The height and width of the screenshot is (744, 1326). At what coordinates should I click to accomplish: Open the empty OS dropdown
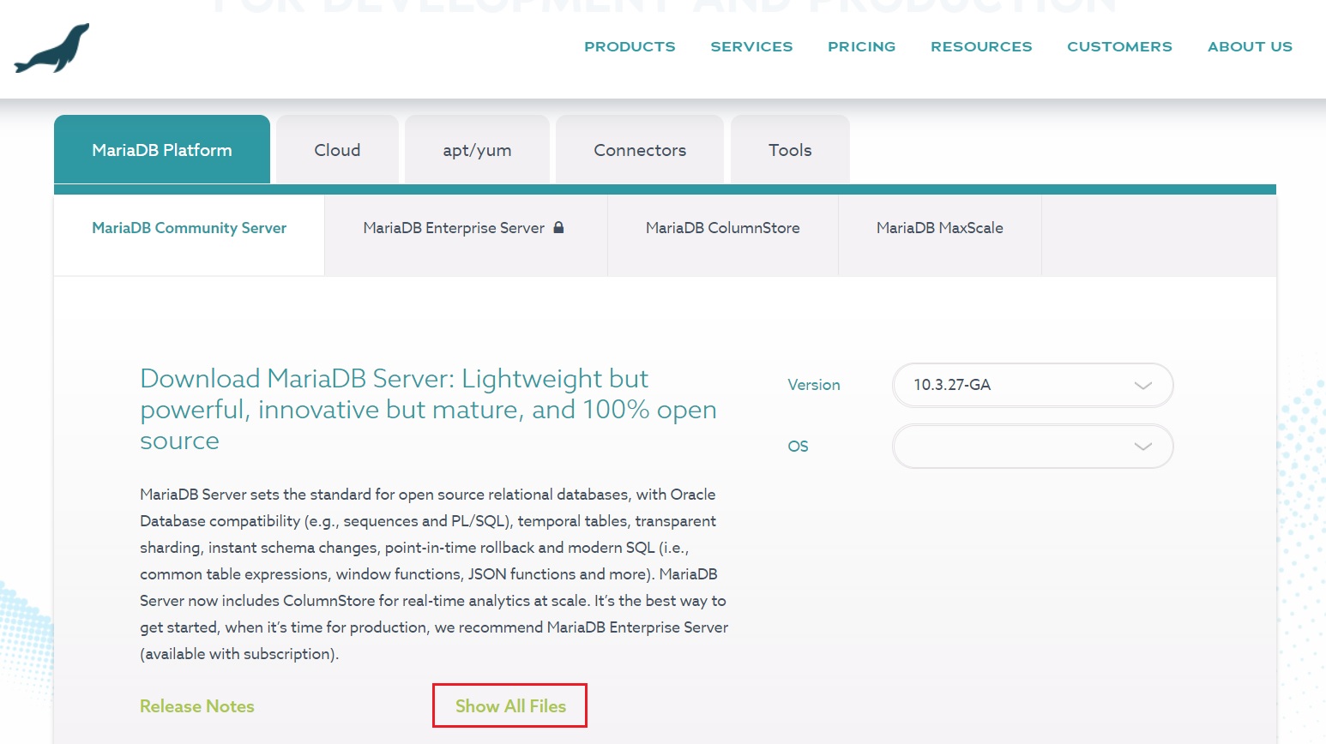(x=1033, y=446)
